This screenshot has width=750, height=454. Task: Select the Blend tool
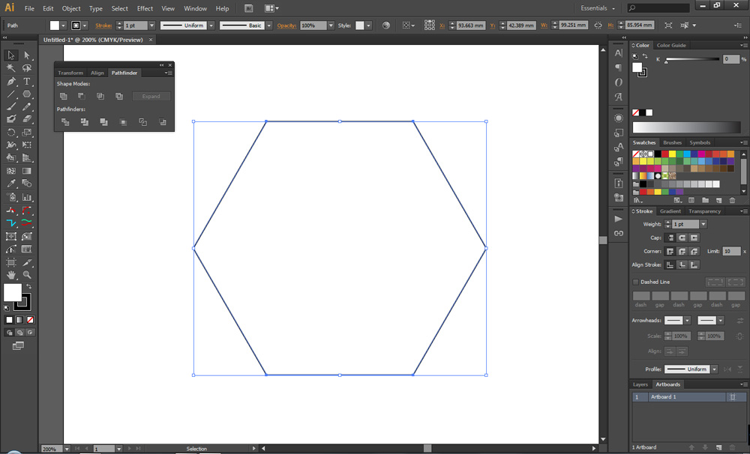click(x=27, y=184)
